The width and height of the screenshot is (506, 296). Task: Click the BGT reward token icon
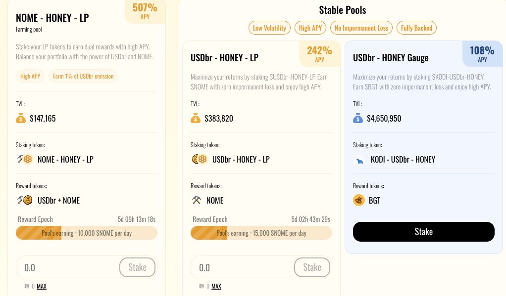(x=359, y=200)
